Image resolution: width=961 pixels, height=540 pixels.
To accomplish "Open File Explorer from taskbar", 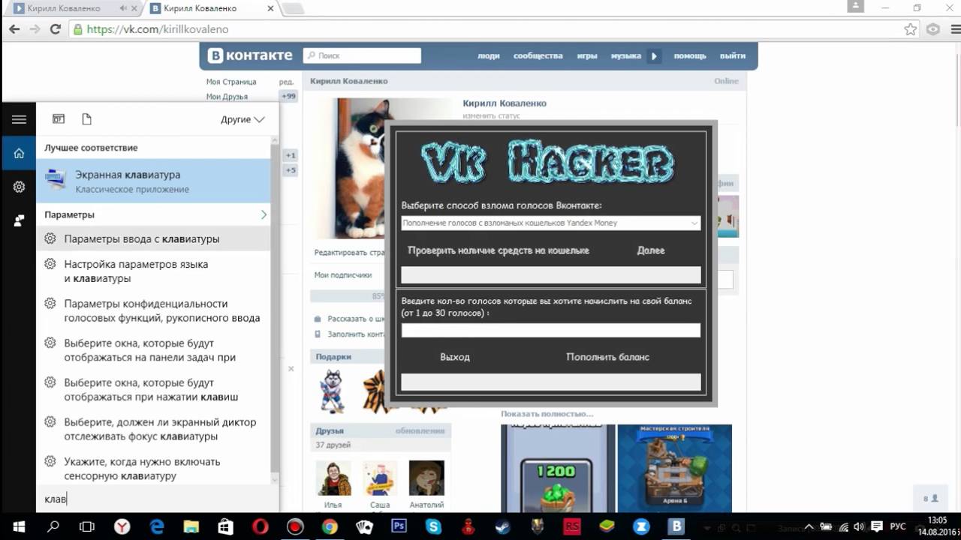I will click(x=191, y=527).
